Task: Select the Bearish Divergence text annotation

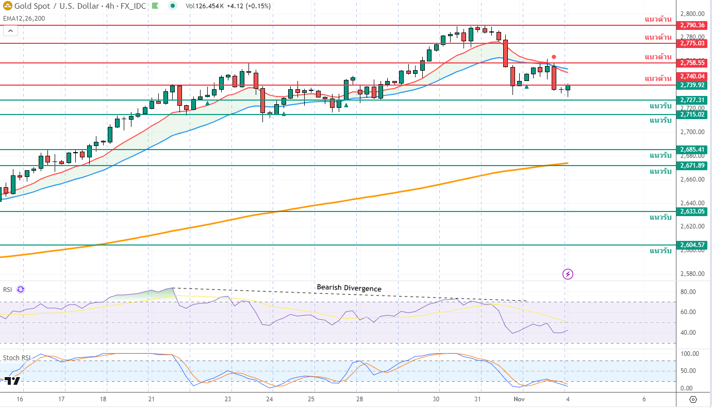Action: pyautogui.click(x=349, y=288)
